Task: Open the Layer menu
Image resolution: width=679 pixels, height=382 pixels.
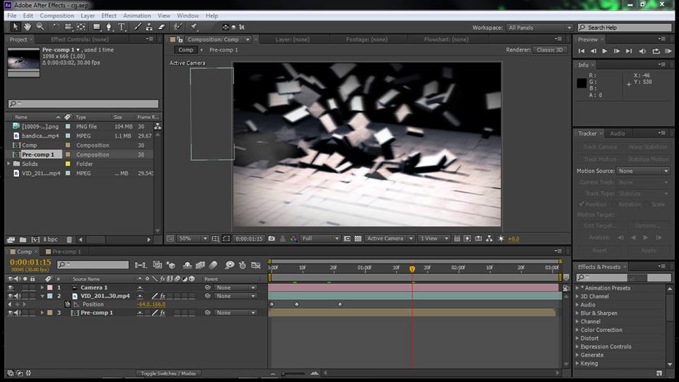Action: tap(88, 16)
